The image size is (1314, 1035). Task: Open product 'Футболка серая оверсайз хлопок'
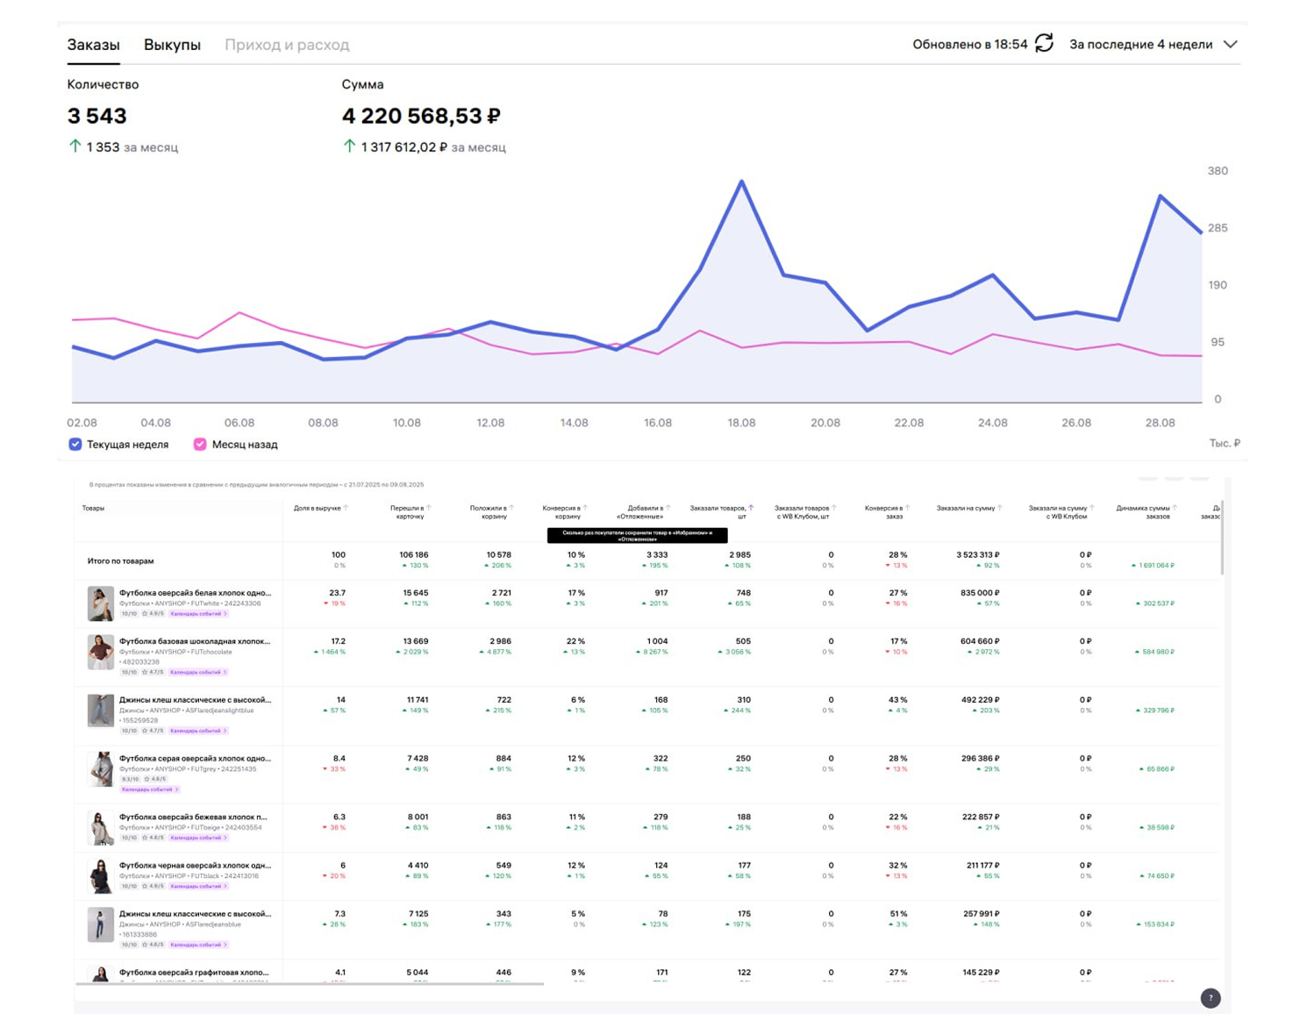point(195,758)
